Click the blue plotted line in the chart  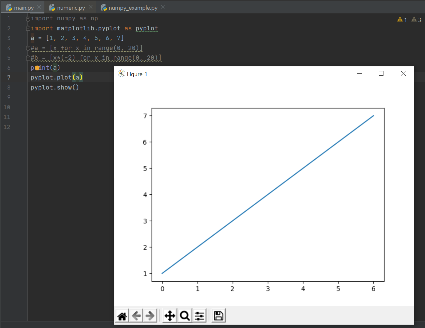point(268,194)
